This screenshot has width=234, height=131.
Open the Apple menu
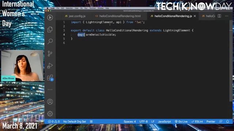tap(48, 8)
